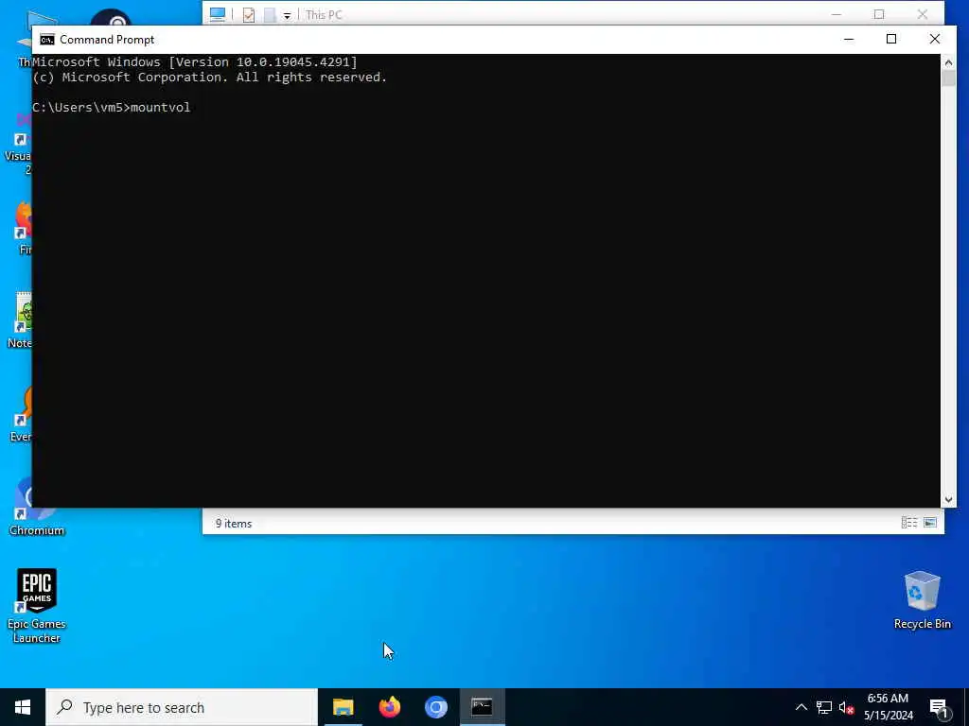Switch This PC window to large icons view
969x726 pixels.
pyautogui.click(x=930, y=523)
